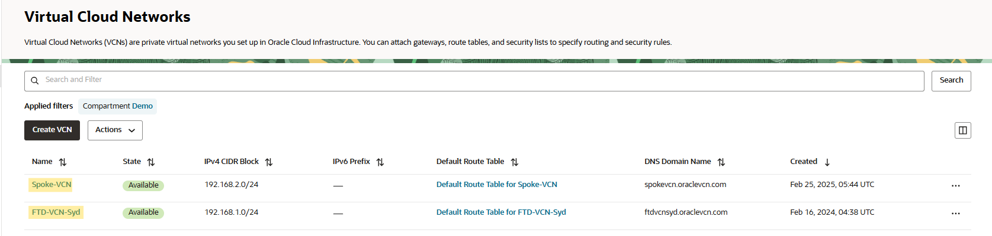Click the search magnifier icon

pos(35,81)
